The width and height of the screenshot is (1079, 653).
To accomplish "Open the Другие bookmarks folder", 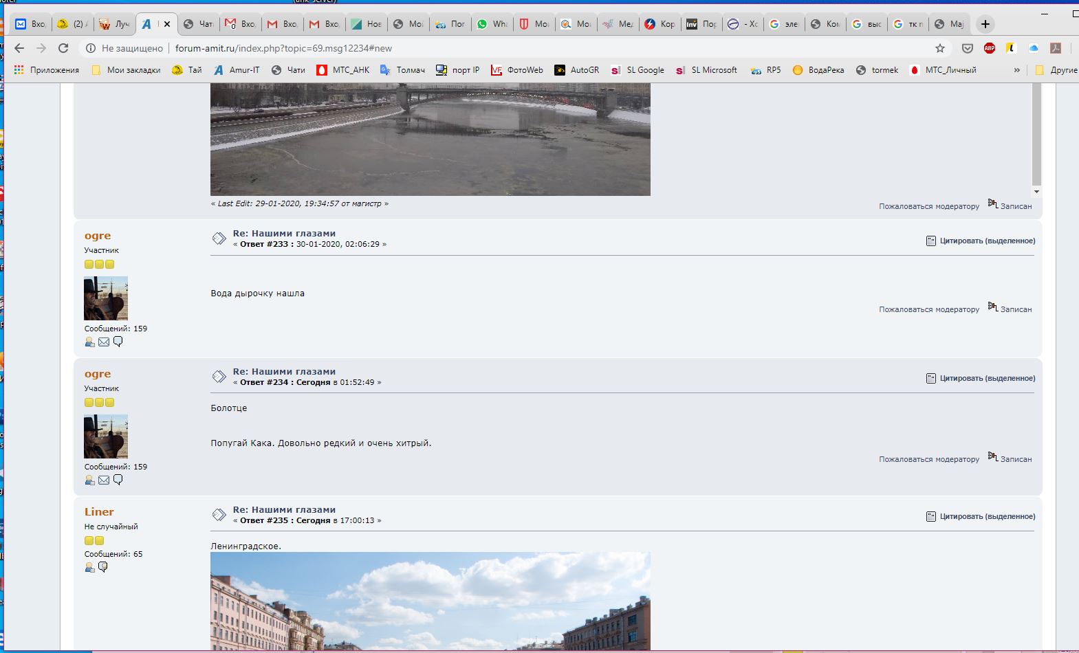I will (1056, 70).
